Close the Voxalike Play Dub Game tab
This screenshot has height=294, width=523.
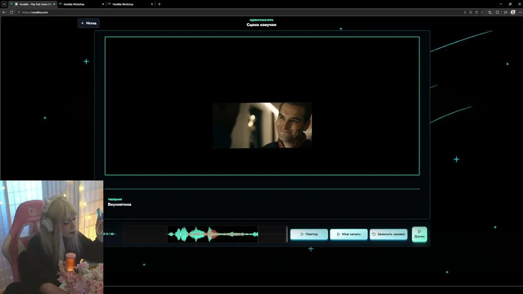click(x=54, y=4)
